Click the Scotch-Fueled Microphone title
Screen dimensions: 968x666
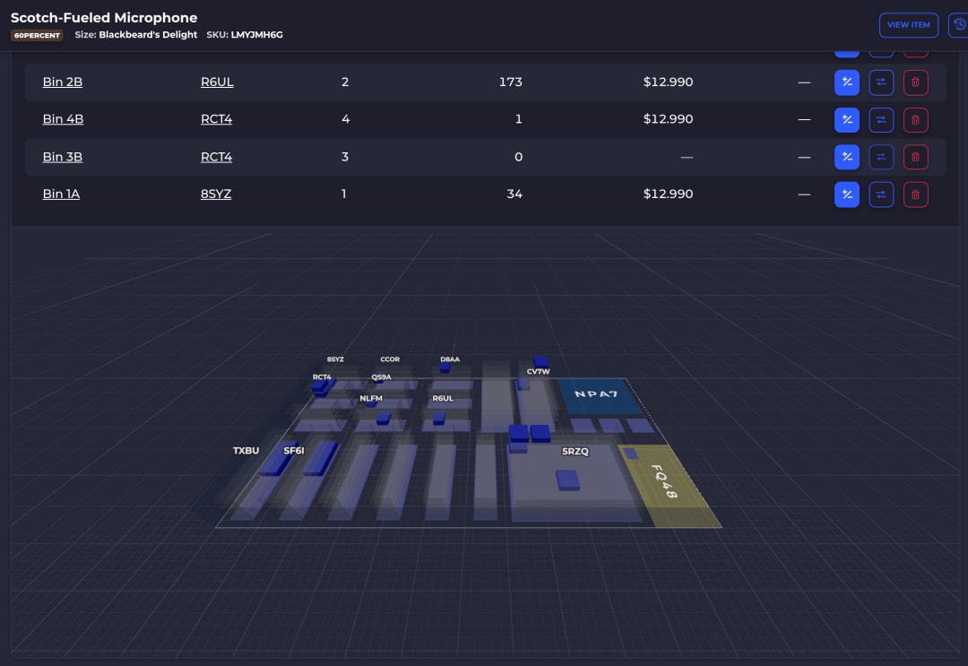[x=104, y=17]
